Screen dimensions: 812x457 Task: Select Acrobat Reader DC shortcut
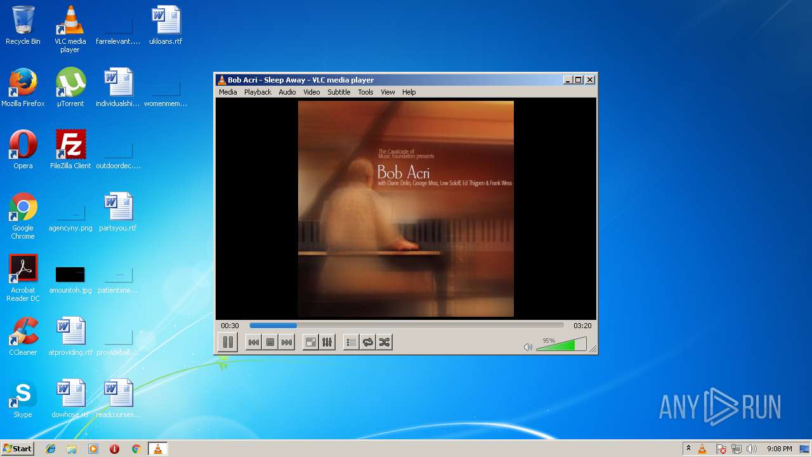[23, 278]
